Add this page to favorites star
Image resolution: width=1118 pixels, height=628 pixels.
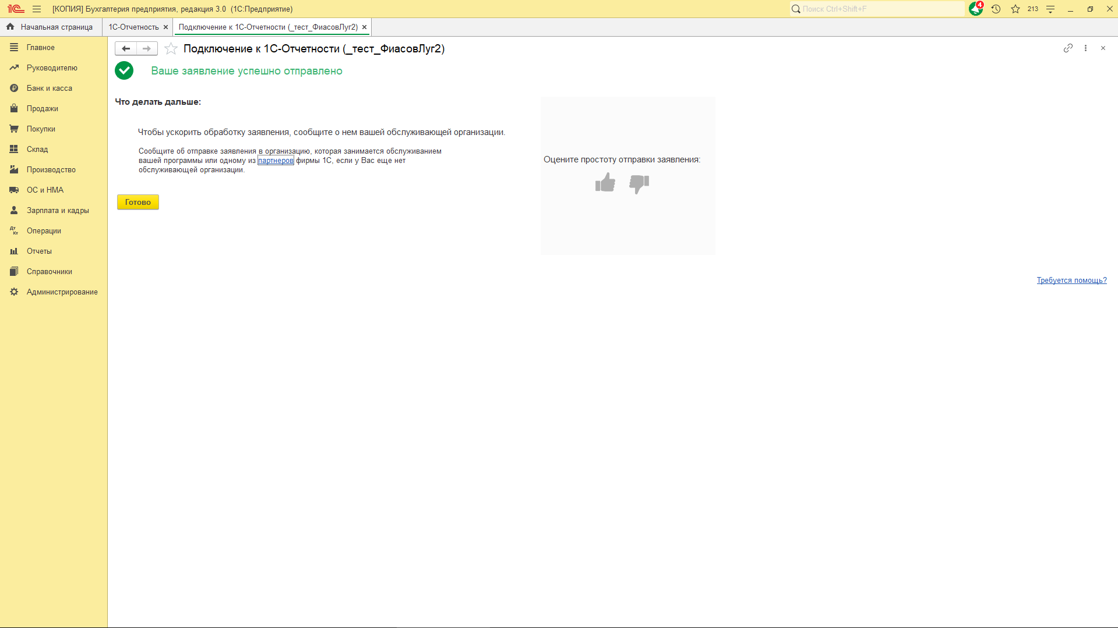coord(171,48)
